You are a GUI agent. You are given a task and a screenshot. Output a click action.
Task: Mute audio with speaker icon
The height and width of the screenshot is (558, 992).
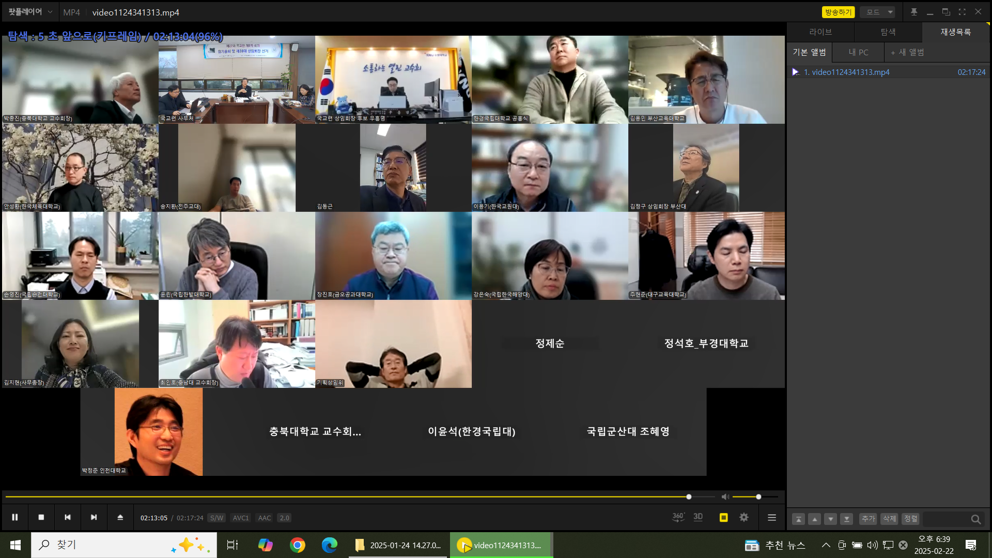click(x=725, y=497)
